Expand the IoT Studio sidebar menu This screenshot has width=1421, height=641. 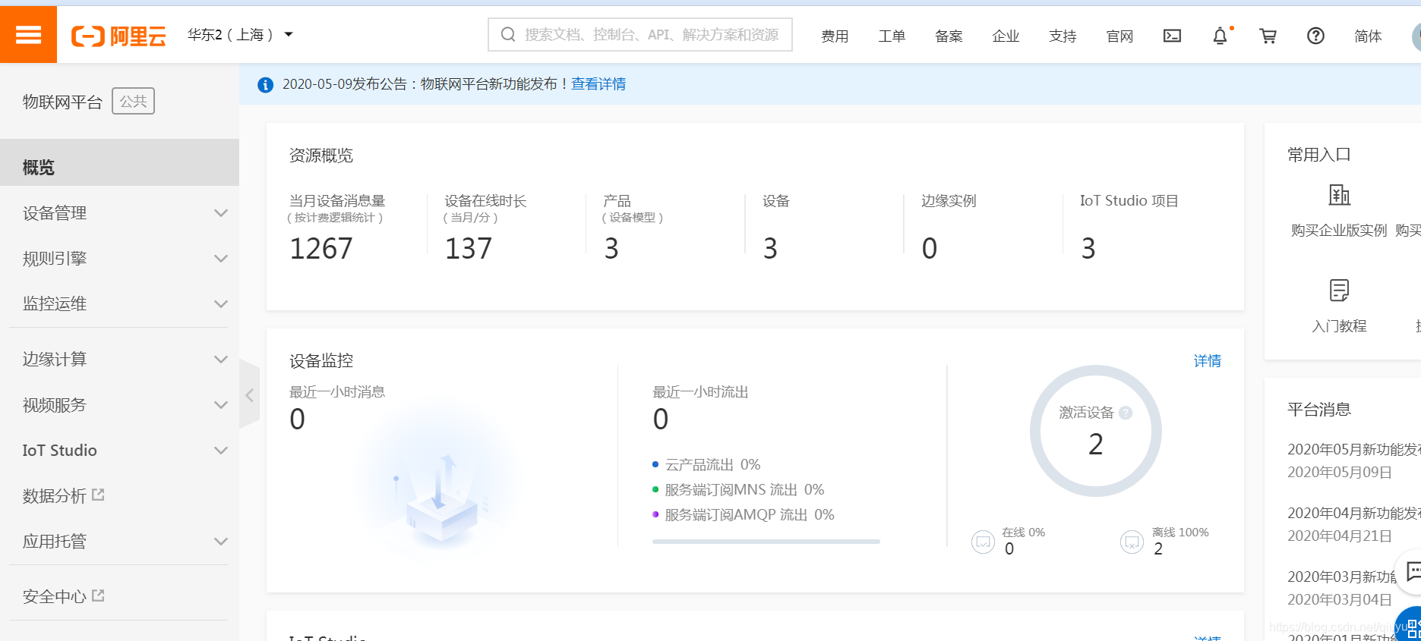point(119,451)
